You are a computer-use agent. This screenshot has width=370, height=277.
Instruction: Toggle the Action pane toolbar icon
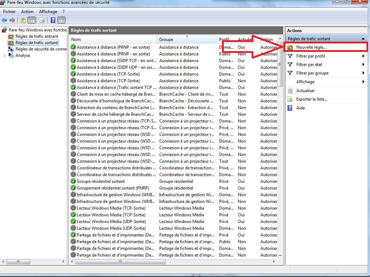pos(62,20)
